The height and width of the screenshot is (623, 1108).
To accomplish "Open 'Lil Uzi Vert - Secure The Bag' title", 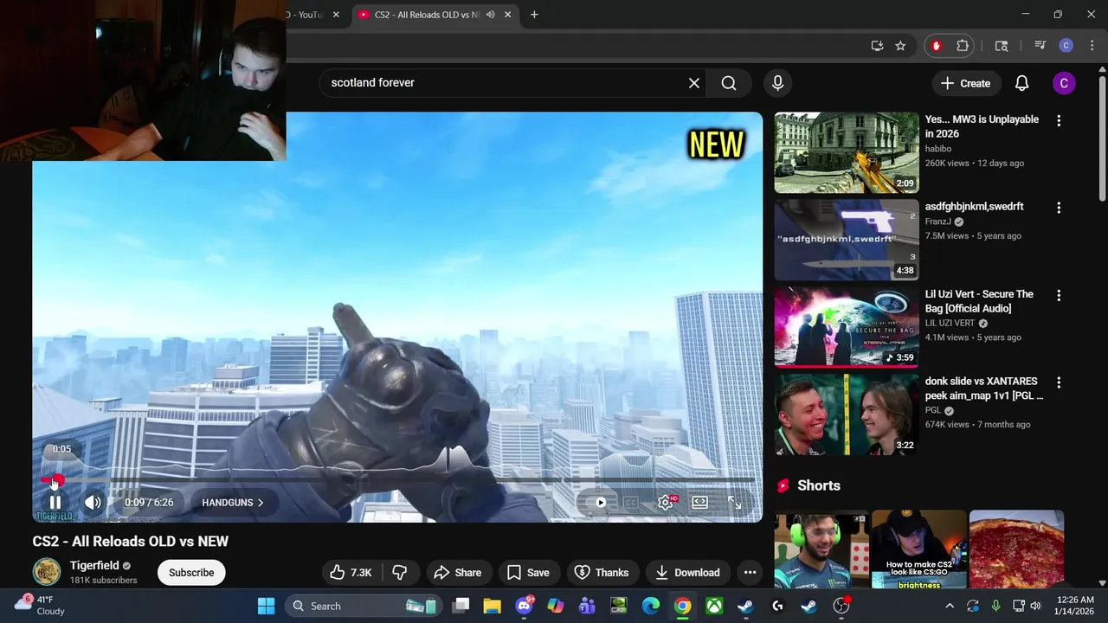I will coord(979,301).
